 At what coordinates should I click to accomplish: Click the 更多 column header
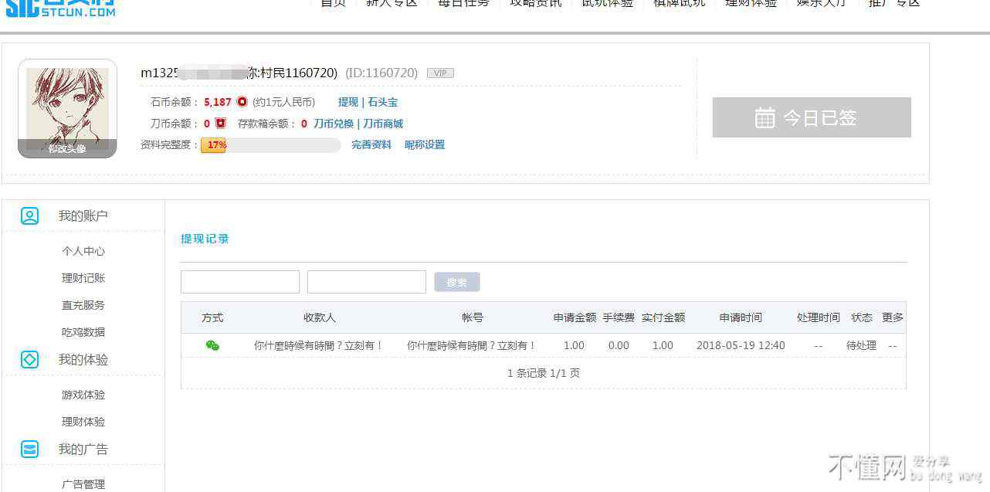(x=893, y=317)
